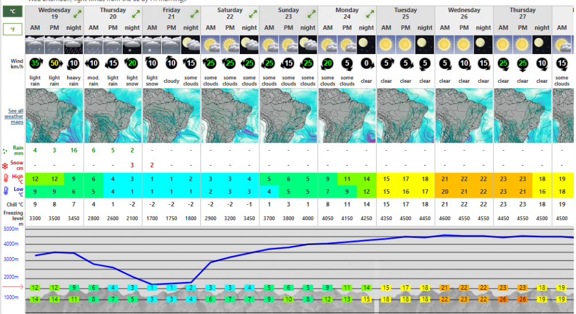Expand the Wednesday 19 forecast column
Viewport: 576px width, 314px height.
pos(77,13)
